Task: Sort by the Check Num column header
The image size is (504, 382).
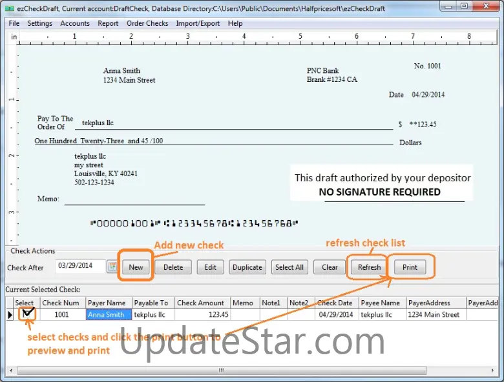Action: pyautogui.click(x=62, y=303)
